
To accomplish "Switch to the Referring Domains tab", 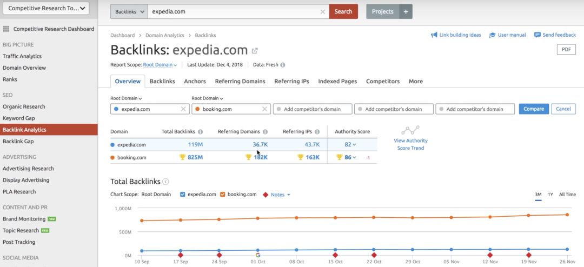I will pos(240,81).
